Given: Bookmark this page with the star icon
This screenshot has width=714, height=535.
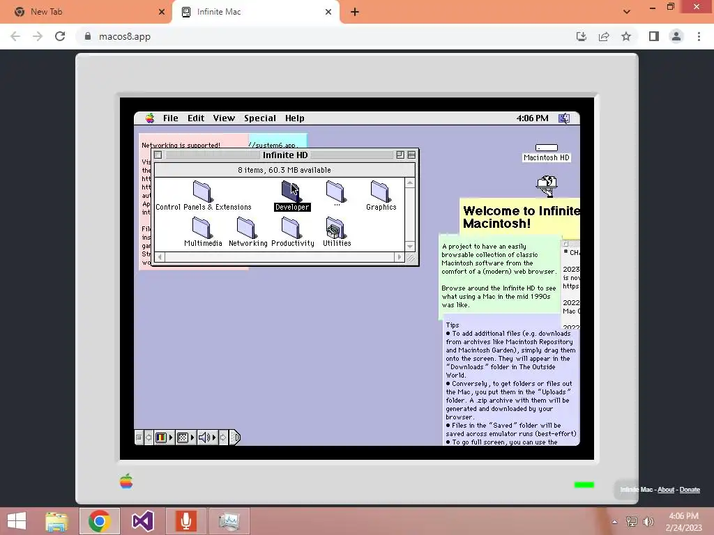Looking at the screenshot, I should (x=626, y=36).
